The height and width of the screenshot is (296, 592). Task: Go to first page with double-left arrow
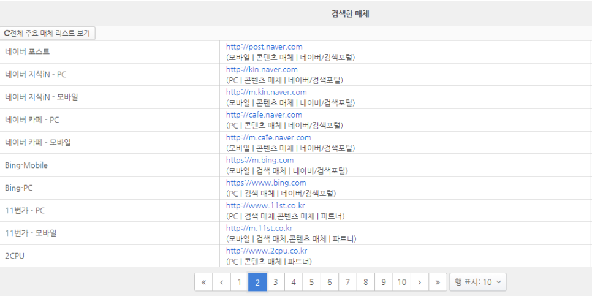coord(203,282)
